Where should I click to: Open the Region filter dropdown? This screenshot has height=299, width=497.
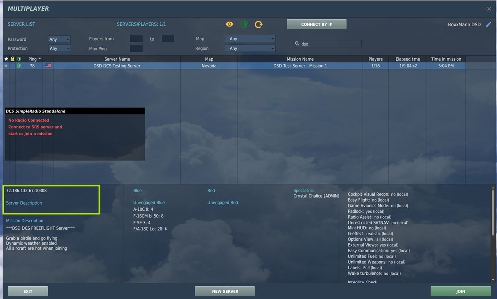pos(250,48)
